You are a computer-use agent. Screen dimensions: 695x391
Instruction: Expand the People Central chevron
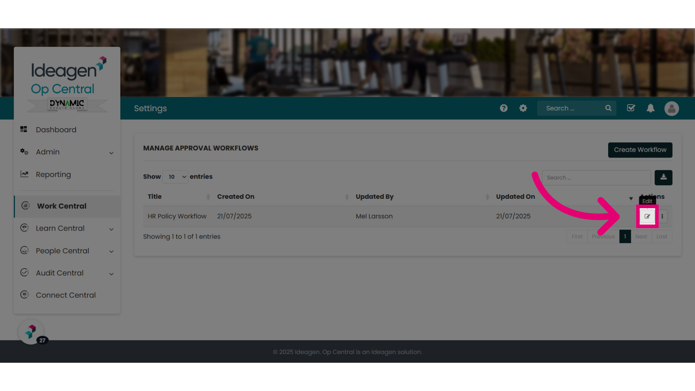[111, 252]
